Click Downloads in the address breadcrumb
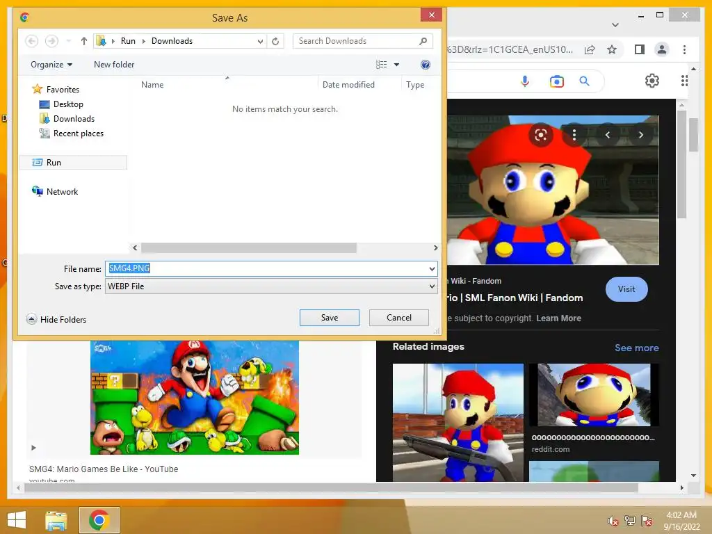This screenshot has height=534, width=712. pyautogui.click(x=172, y=41)
